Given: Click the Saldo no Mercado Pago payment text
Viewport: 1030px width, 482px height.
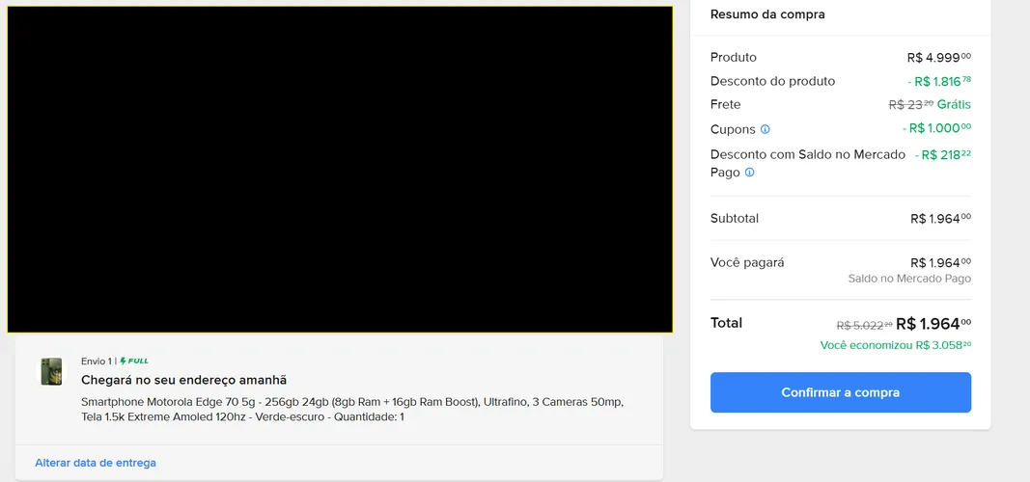Looking at the screenshot, I should point(909,279).
